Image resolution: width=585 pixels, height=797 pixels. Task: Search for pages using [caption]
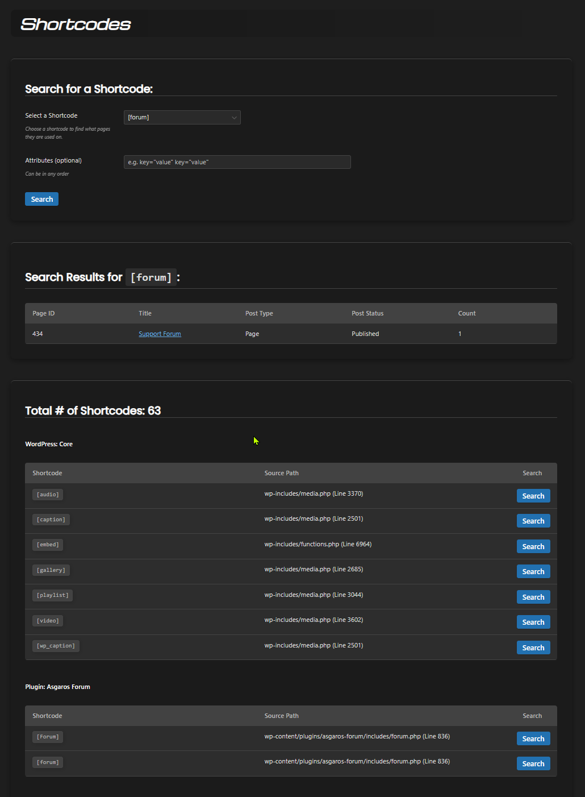(x=533, y=520)
